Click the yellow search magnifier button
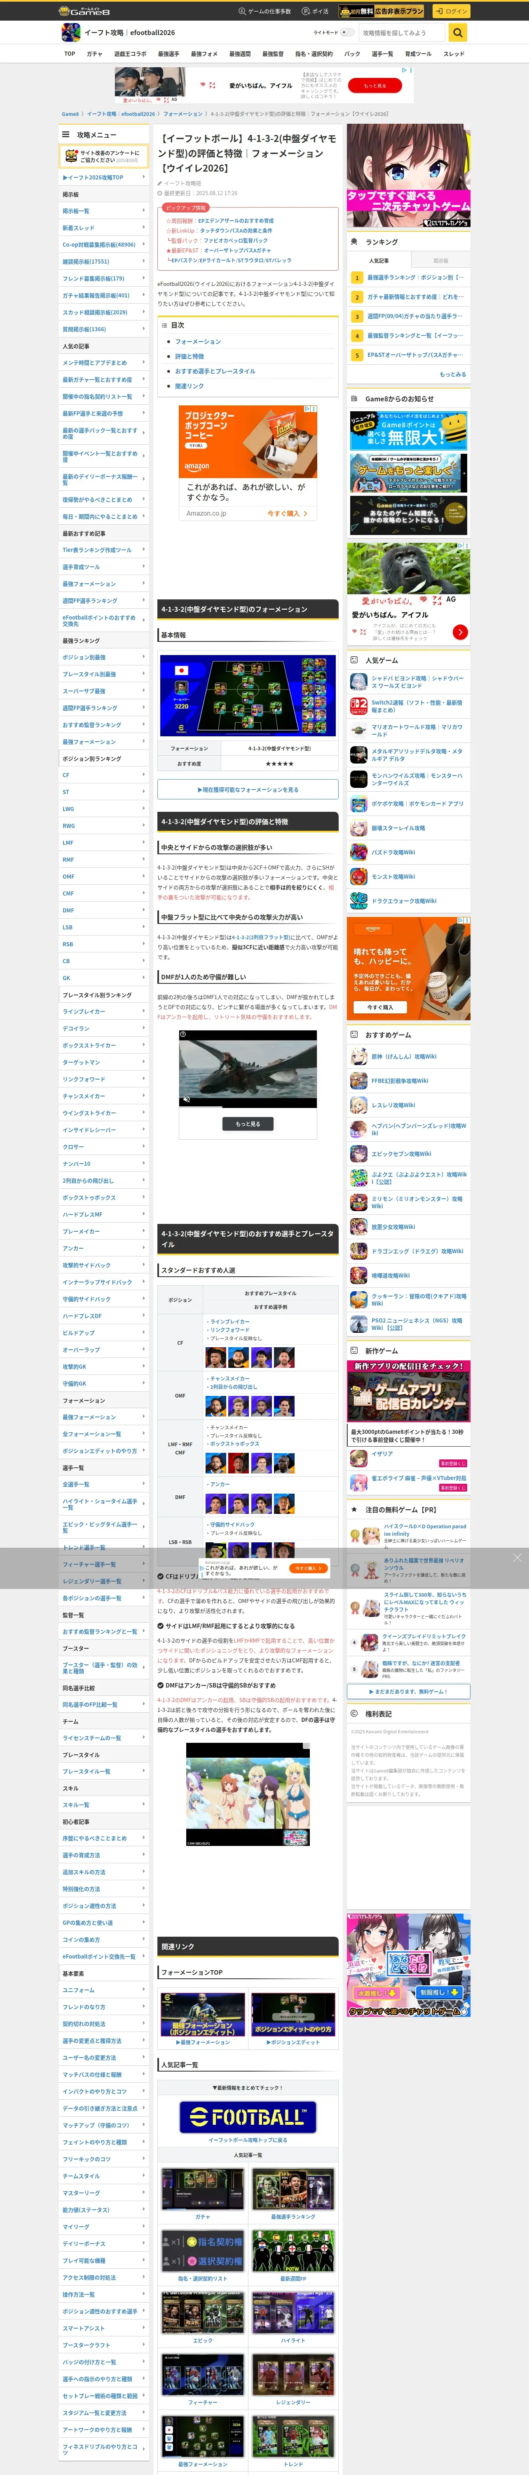Image resolution: width=529 pixels, height=2475 pixels. [x=458, y=33]
